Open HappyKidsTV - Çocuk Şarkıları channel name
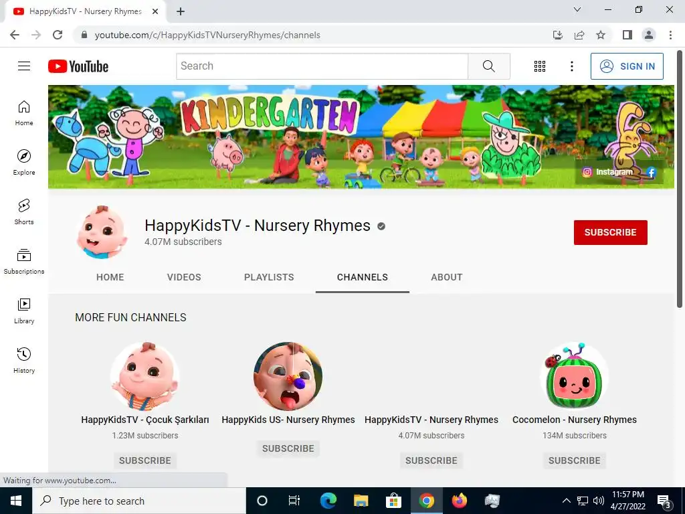 coord(145,420)
